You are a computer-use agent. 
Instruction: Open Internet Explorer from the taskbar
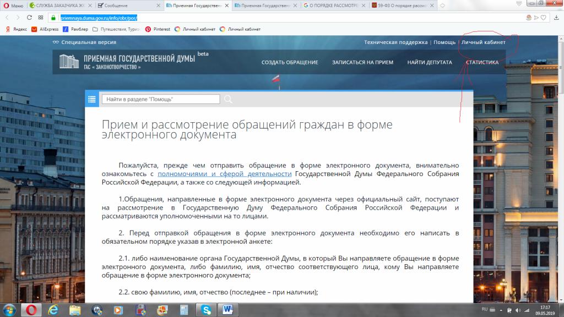tap(54, 309)
